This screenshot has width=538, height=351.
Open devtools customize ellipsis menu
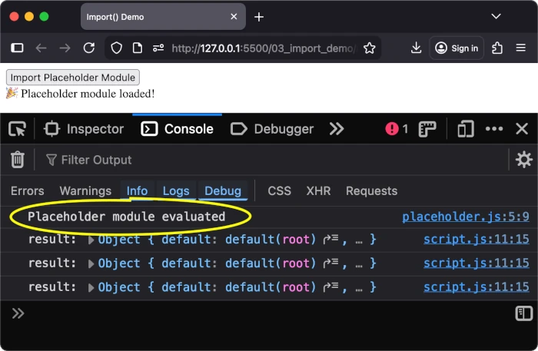coord(494,129)
